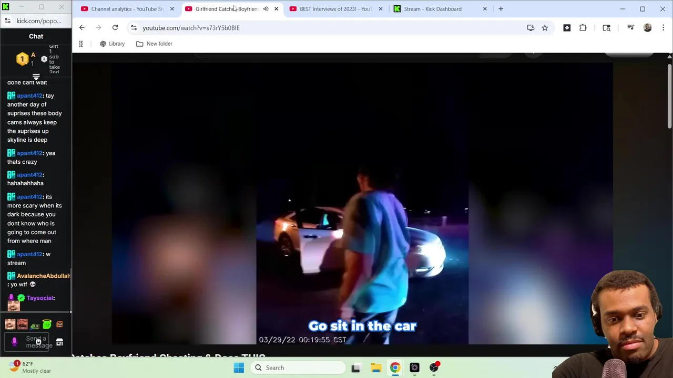Open the New folder bookmark folder
Image resolution: width=673 pixels, height=378 pixels.
pyautogui.click(x=154, y=44)
